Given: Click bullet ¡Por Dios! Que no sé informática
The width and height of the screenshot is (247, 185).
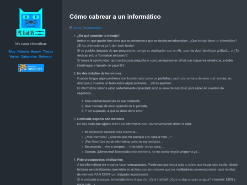Looking at the screenshot, I should tap(124, 142).
